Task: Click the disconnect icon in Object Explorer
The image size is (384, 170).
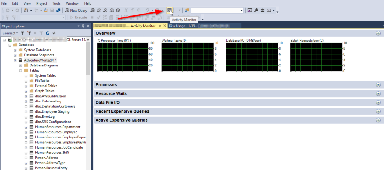Action: click(30, 33)
